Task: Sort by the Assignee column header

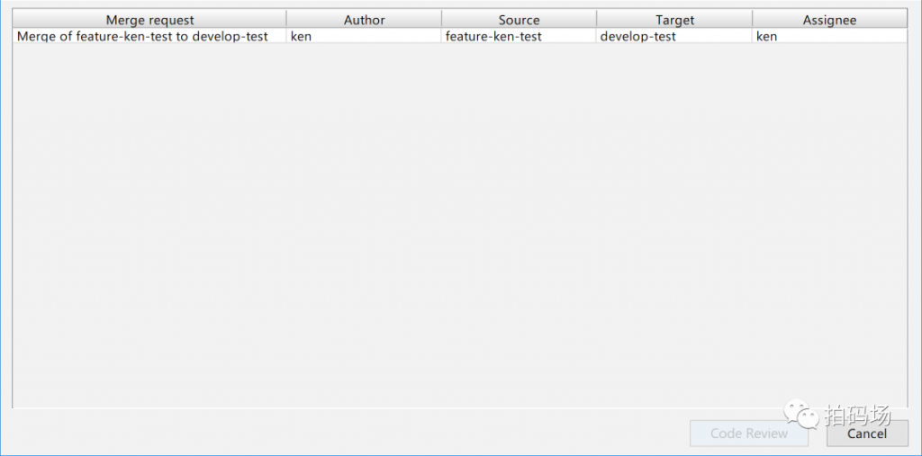Action: tap(829, 20)
